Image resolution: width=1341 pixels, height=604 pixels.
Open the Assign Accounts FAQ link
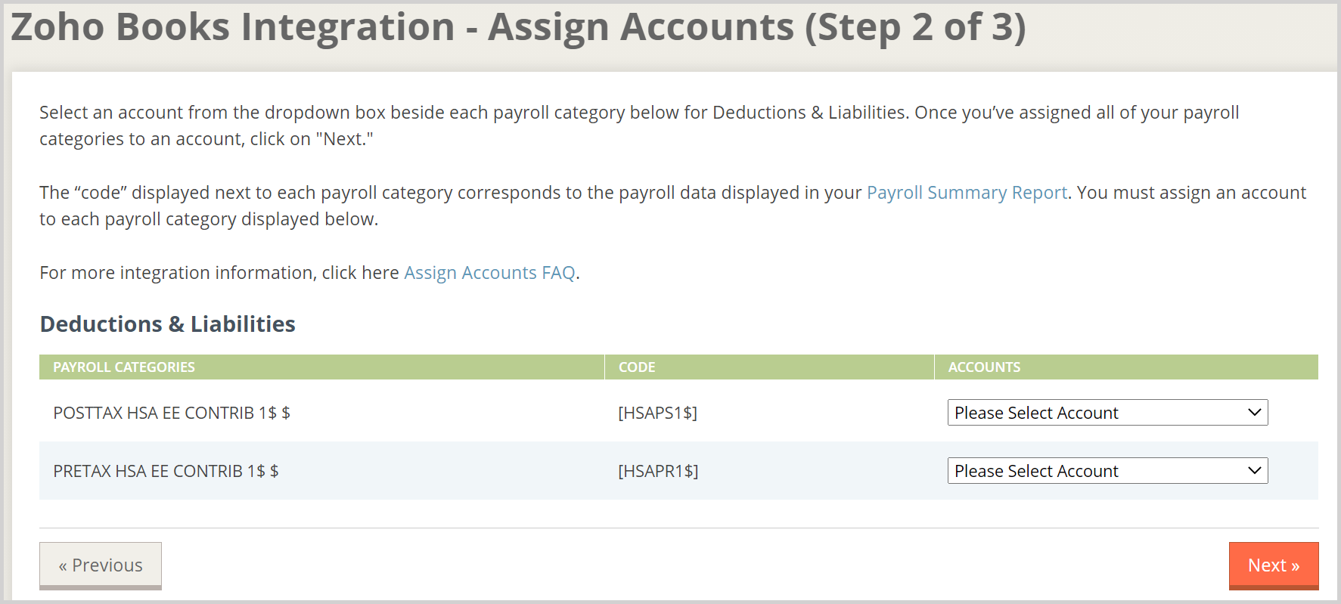pos(489,272)
